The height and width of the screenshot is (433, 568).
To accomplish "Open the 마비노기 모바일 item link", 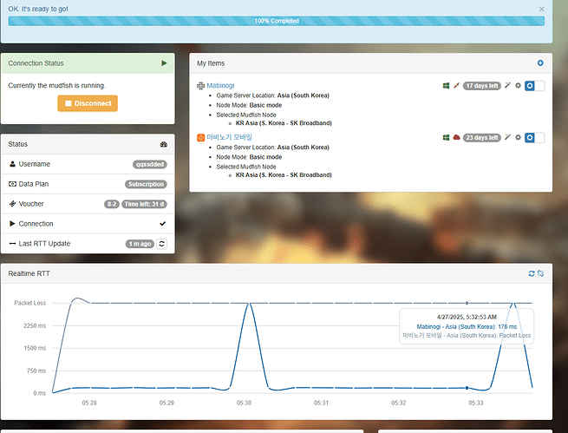I will (x=229, y=137).
